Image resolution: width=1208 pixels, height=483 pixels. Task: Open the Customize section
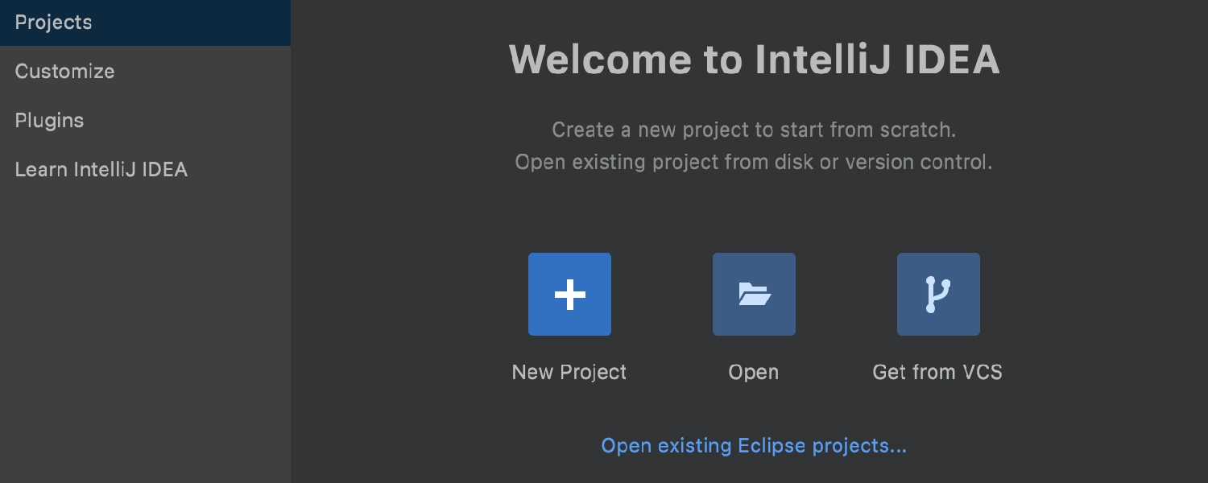pyautogui.click(x=145, y=71)
